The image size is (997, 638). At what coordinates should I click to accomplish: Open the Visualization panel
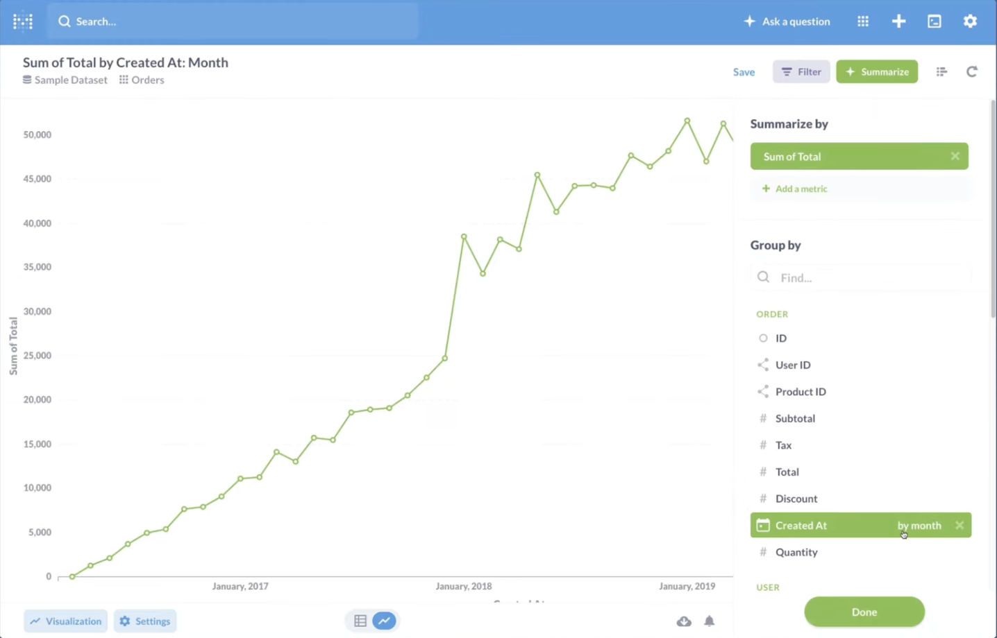tap(66, 621)
